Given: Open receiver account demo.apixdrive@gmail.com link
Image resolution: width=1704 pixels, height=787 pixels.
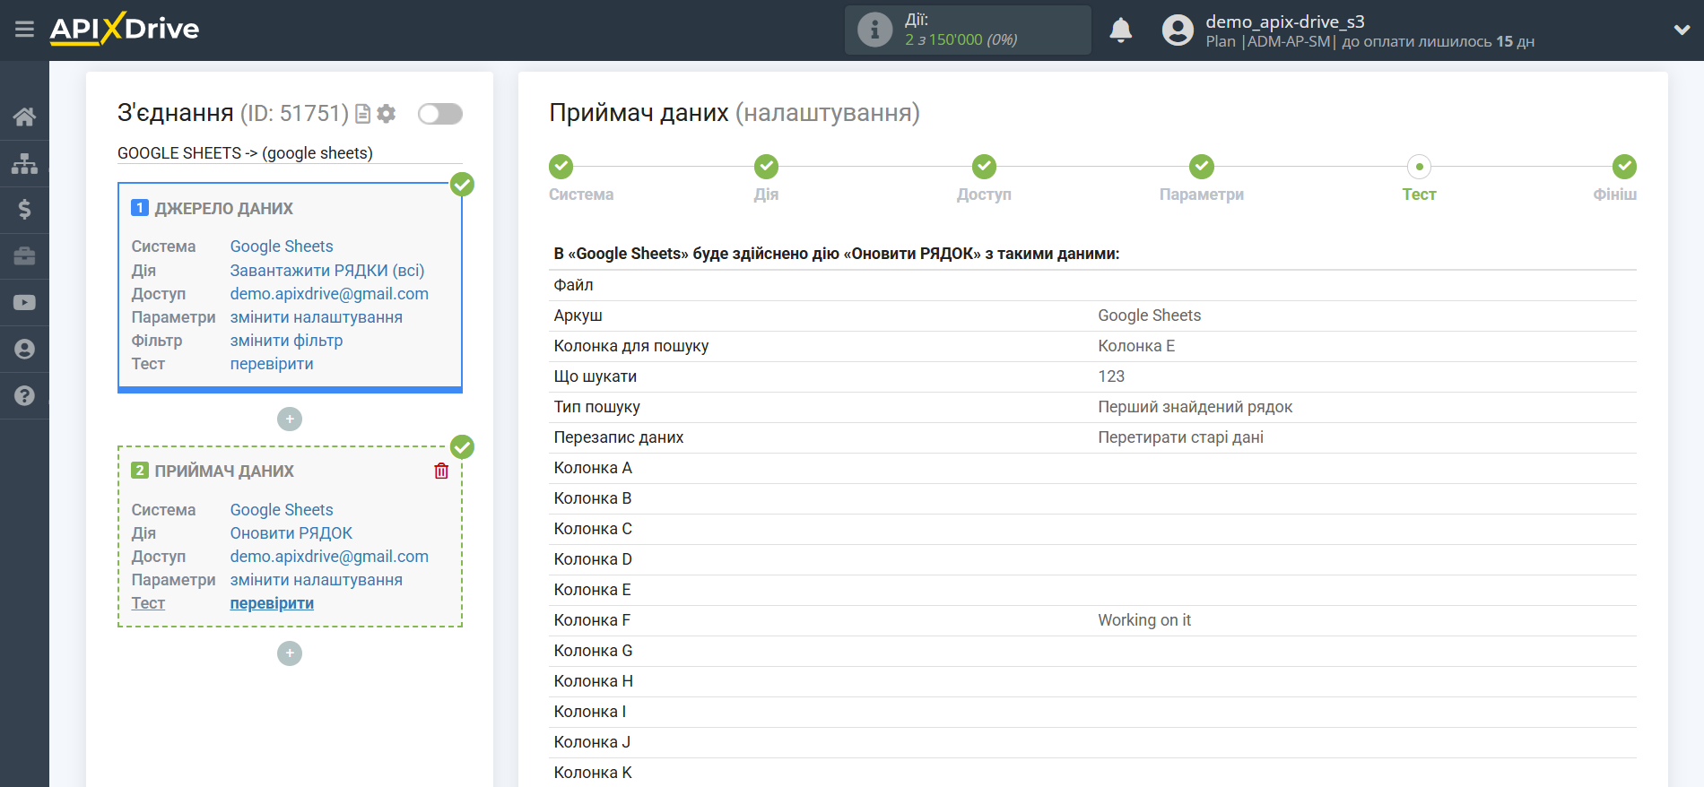Looking at the screenshot, I should (x=329, y=557).
